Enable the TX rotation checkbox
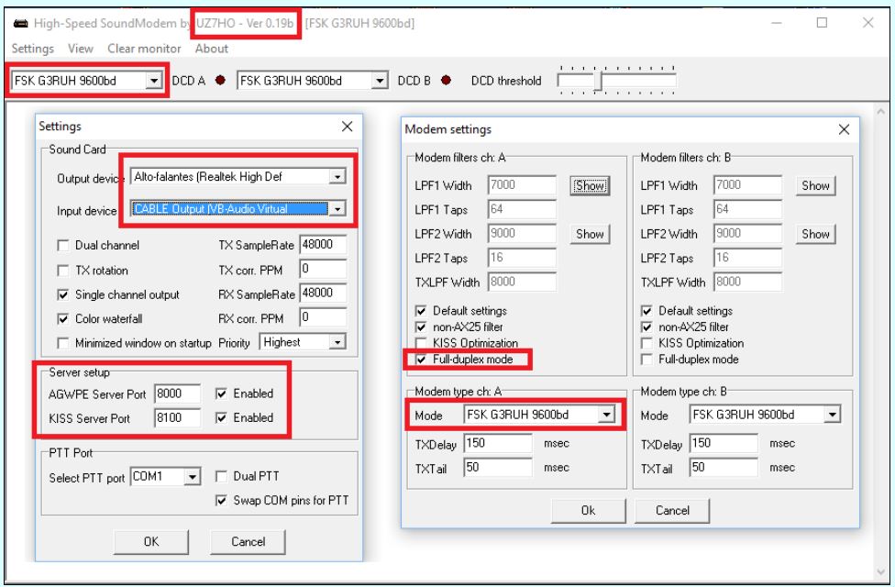 tap(62, 270)
